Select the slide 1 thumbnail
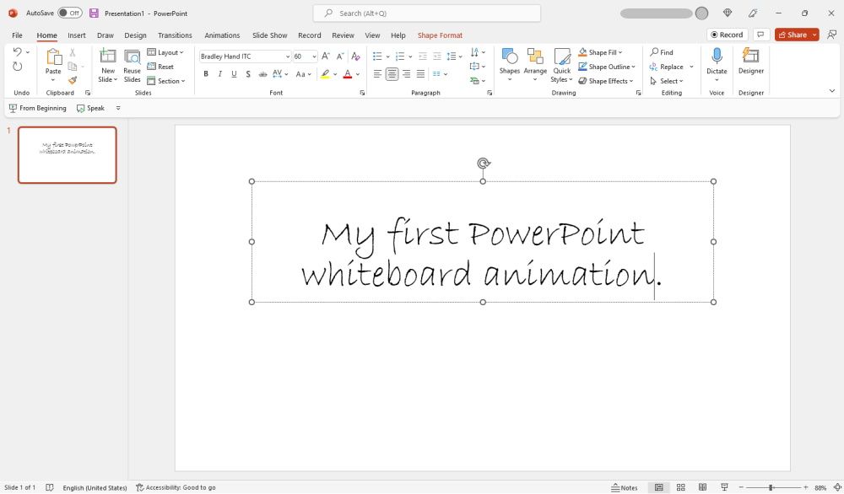The width and height of the screenshot is (844, 494). click(x=68, y=154)
